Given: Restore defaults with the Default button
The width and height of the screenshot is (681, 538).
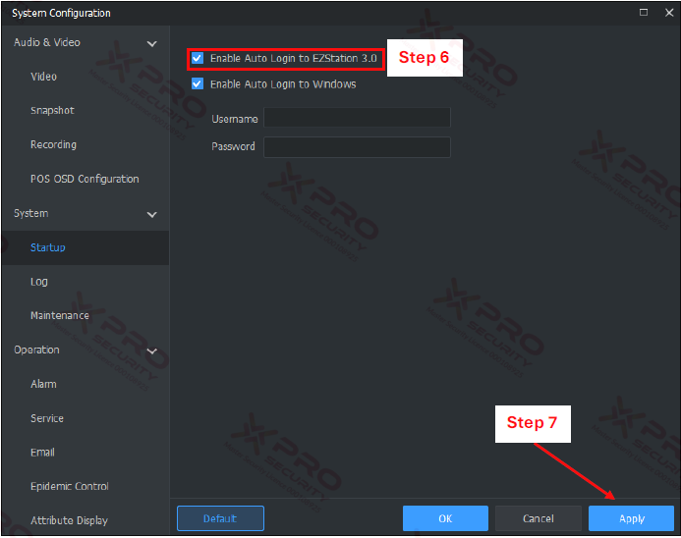Looking at the screenshot, I should click(220, 518).
